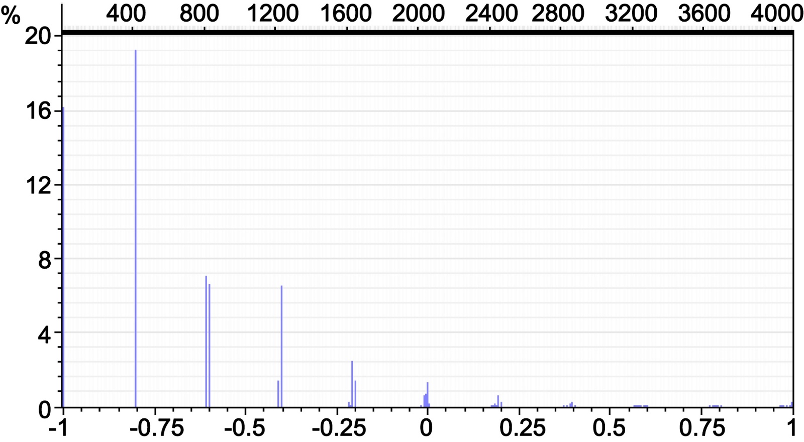Click the y-axis label '20'
The width and height of the screenshot is (804, 442).
pyautogui.click(x=38, y=37)
